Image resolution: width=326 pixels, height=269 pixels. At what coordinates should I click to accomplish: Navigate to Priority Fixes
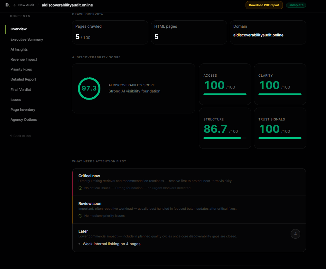[21, 69]
